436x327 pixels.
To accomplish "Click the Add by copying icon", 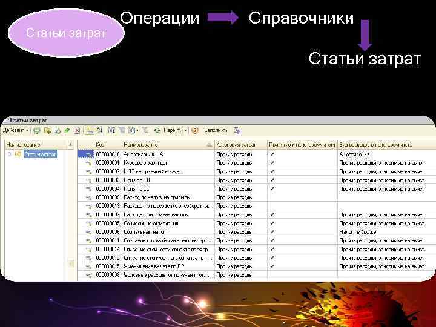I will pos(57,130).
